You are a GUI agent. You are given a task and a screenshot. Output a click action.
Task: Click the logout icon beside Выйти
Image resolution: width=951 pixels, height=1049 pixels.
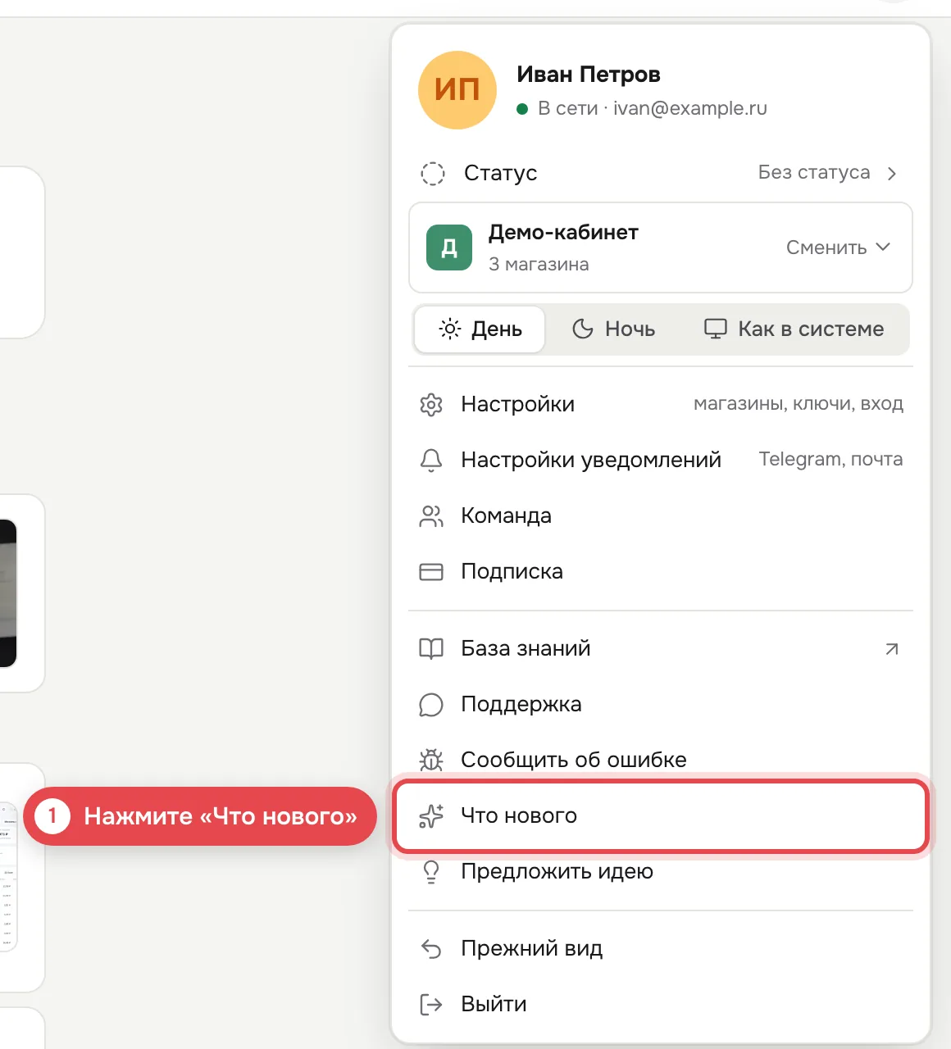[x=431, y=1004]
